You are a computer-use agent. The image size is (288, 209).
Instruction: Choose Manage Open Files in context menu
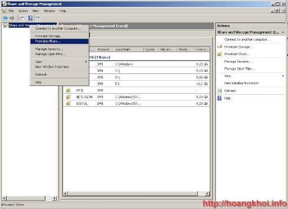59,54
